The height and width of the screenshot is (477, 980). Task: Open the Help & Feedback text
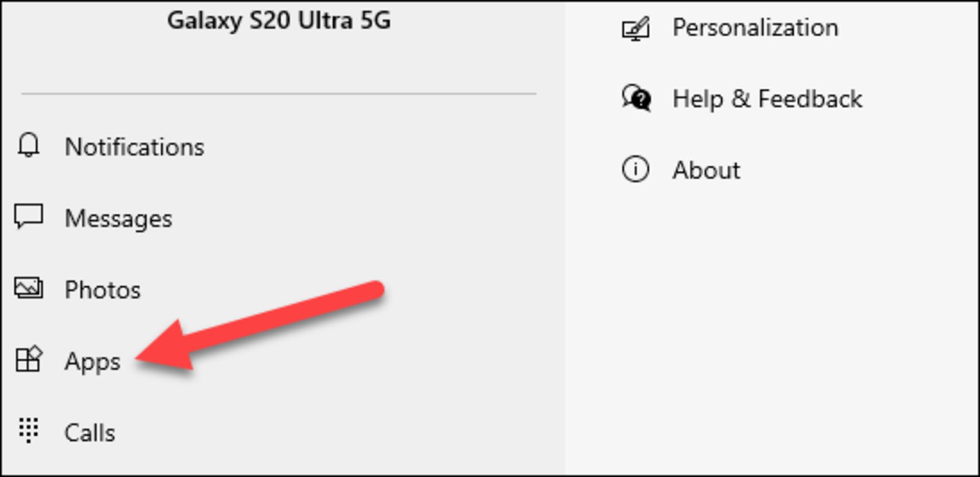767,98
